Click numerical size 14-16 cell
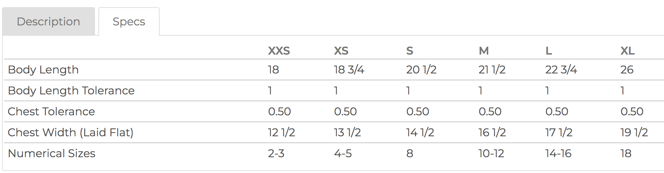664x173 pixels. [x=558, y=153]
